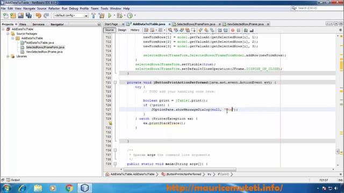Run the project with green play icon
Image resolution: width=344 pixels, height=193 pixels.
pyautogui.click(x=110, y=16)
